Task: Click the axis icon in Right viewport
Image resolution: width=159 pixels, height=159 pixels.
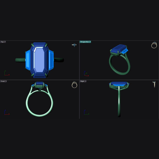Action: tap(86, 112)
